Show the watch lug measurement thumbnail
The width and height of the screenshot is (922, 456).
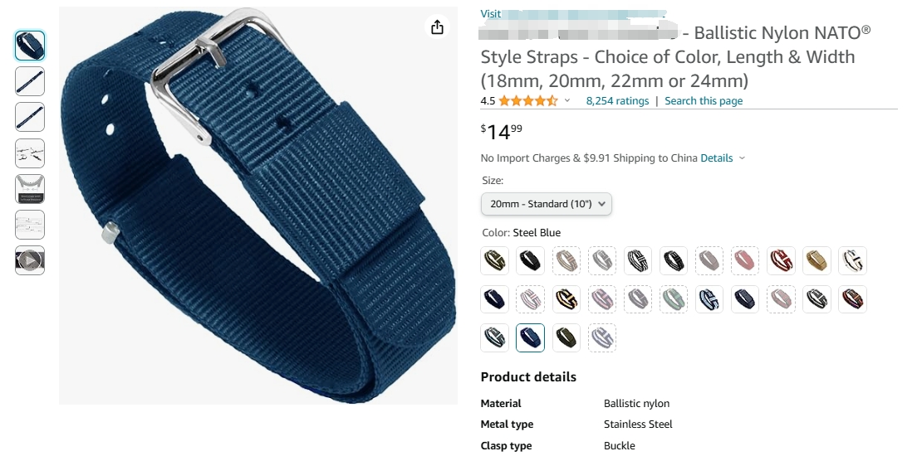pos(29,189)
